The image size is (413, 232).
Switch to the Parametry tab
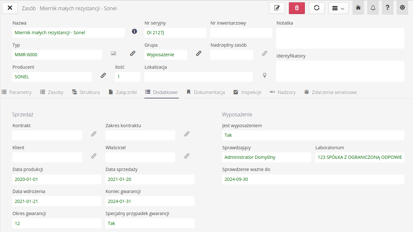click(x=17, y=92)
